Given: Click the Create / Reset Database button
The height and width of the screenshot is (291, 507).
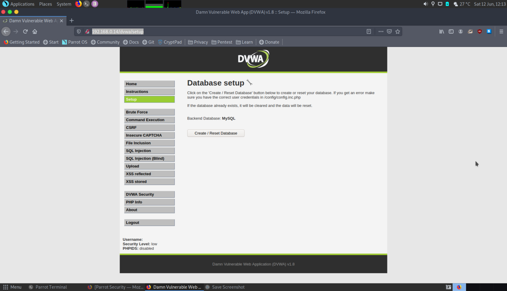Looking at the screenshot, I should coord(216,133).
